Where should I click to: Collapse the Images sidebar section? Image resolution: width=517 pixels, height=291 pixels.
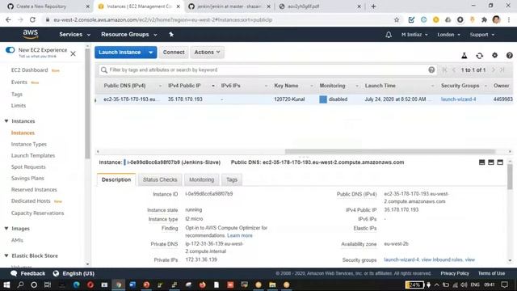tap(6, 228)
